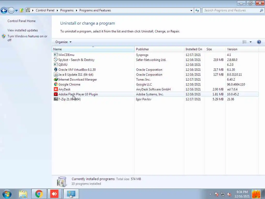Click the Oracle VM VirtualBox icon
This screenshot has height=199, width=265.
coord(56,69)
